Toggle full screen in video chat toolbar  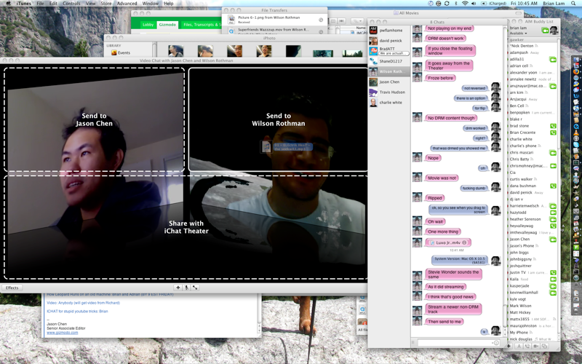(x=195, y=288)
